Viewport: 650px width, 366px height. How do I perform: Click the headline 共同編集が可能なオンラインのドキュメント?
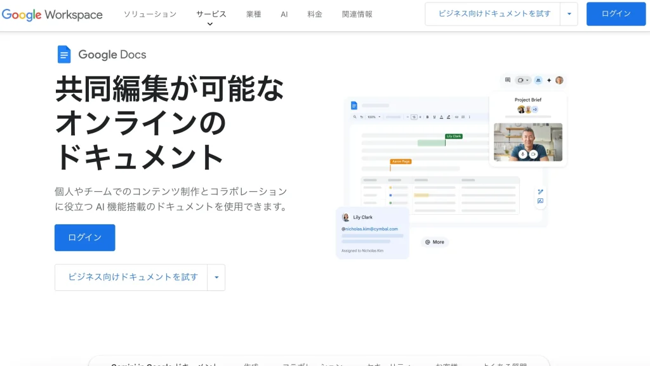click(169, 123)
